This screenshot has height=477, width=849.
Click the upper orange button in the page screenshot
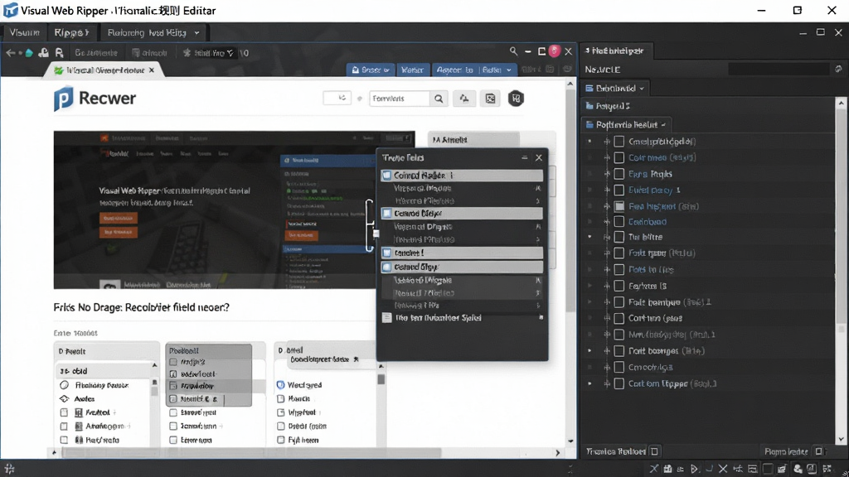point(118,218)
